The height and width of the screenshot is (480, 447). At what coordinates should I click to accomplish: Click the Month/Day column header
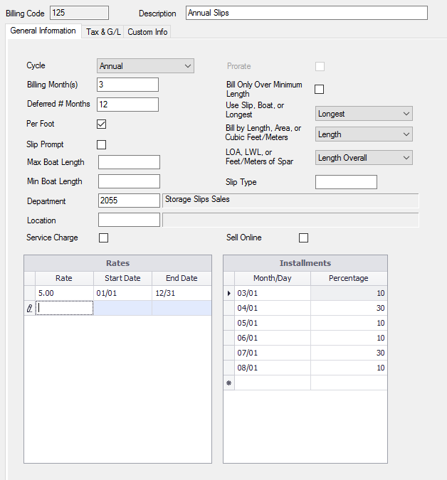coord(273,278)
